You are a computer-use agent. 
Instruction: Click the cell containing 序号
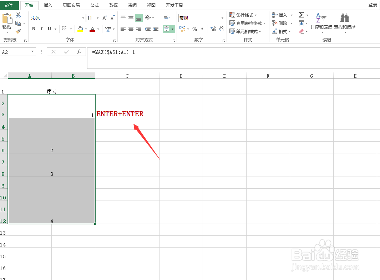52,86
